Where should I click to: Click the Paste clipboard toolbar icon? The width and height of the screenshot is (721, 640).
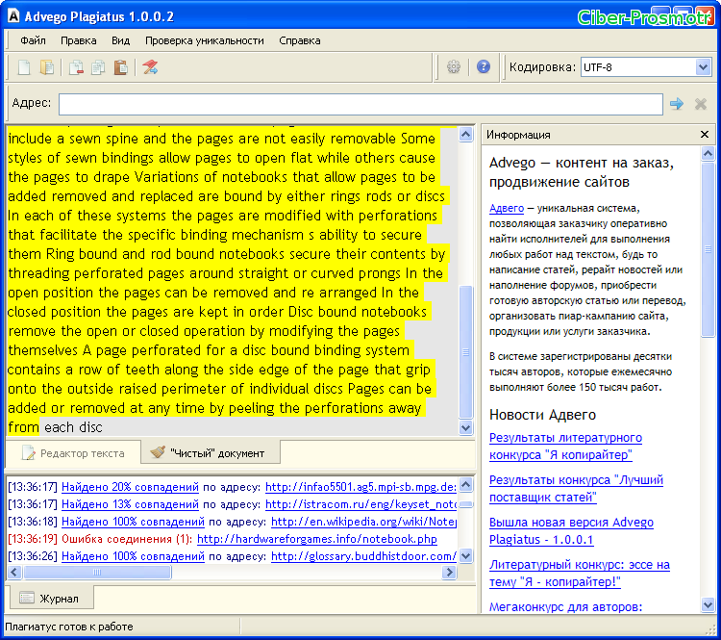120,67
